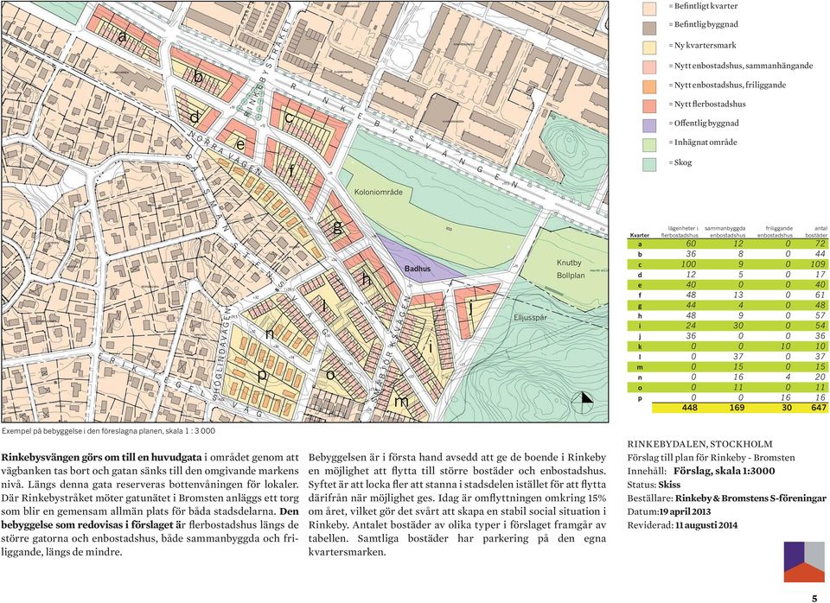Click block letter 'e' on the map
Viewport: 830px width, 603px height.
[240, 144]
